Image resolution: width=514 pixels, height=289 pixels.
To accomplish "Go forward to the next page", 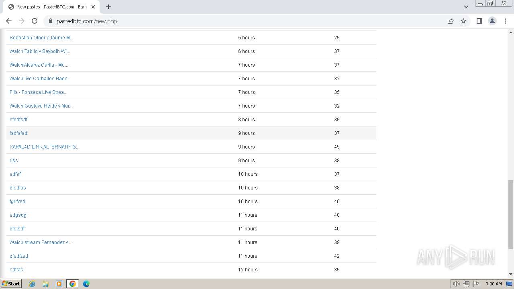I will (22, 21).
